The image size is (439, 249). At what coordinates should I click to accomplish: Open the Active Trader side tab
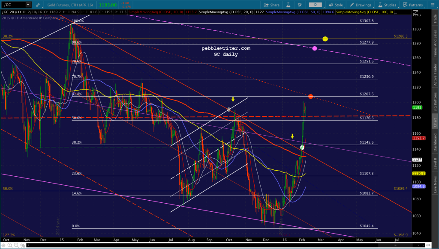(436, 74)
